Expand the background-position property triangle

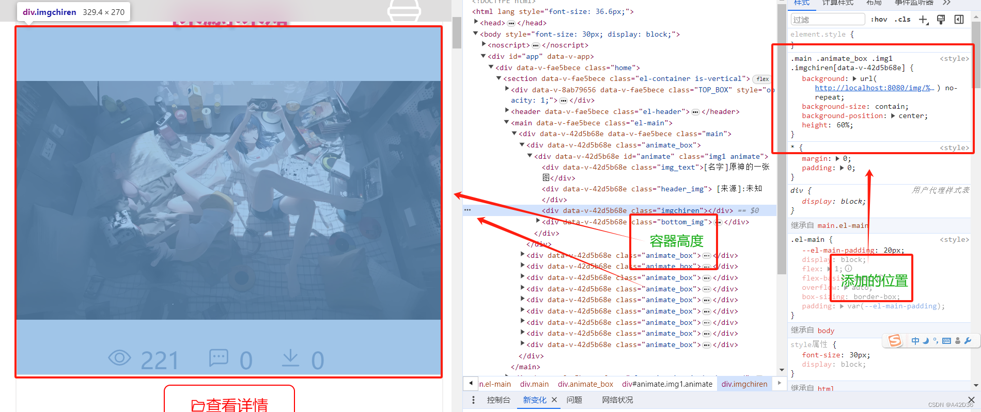[893, 116]
